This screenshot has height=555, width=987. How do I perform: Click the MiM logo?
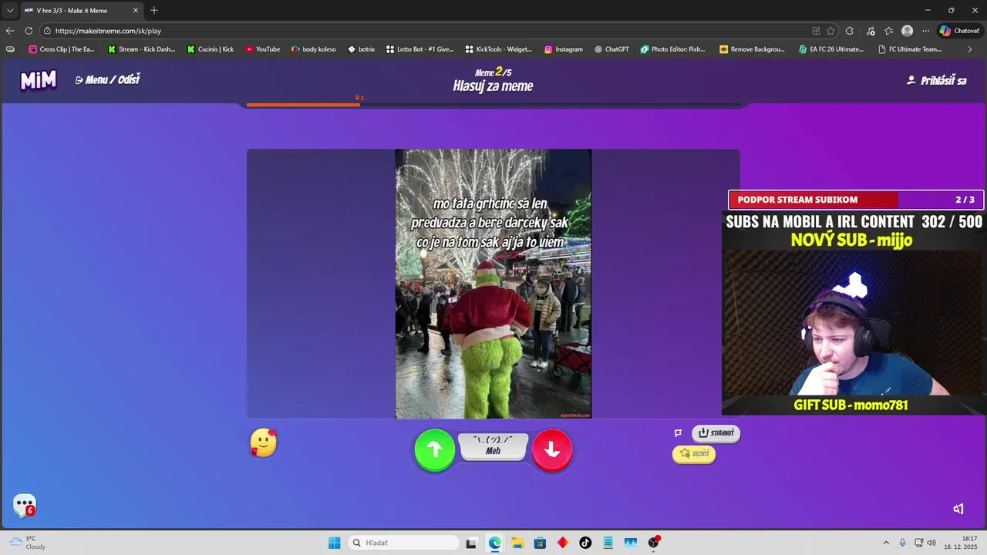(39, 80)
